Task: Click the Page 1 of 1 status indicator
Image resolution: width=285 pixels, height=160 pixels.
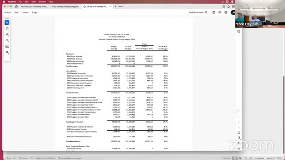Action: [11, 158]
